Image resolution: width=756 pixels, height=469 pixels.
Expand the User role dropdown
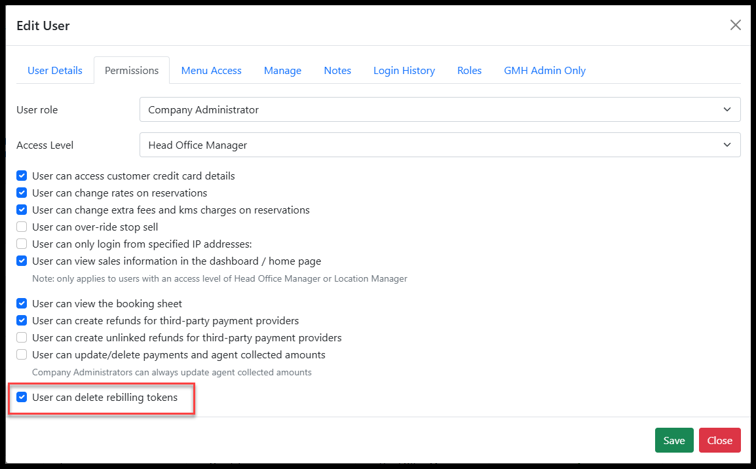pos(440,109)
